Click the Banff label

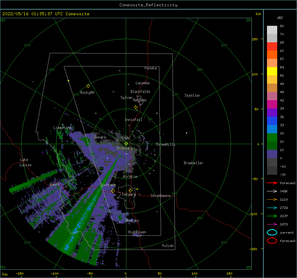point(54,184)
